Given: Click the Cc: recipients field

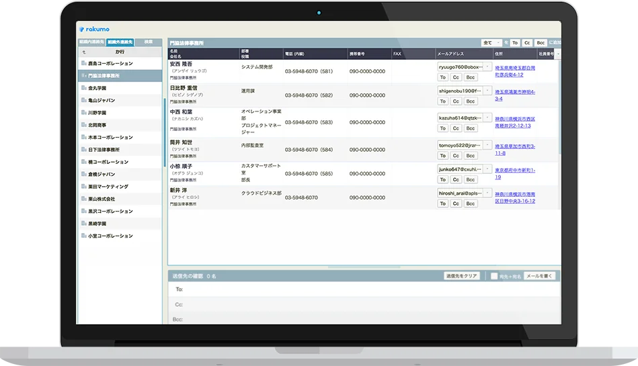Looking at the screenshot, I should click(364, 304).
